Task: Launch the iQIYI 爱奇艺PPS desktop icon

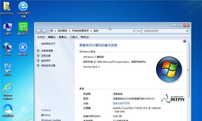Action: click(x=23, y=29)
